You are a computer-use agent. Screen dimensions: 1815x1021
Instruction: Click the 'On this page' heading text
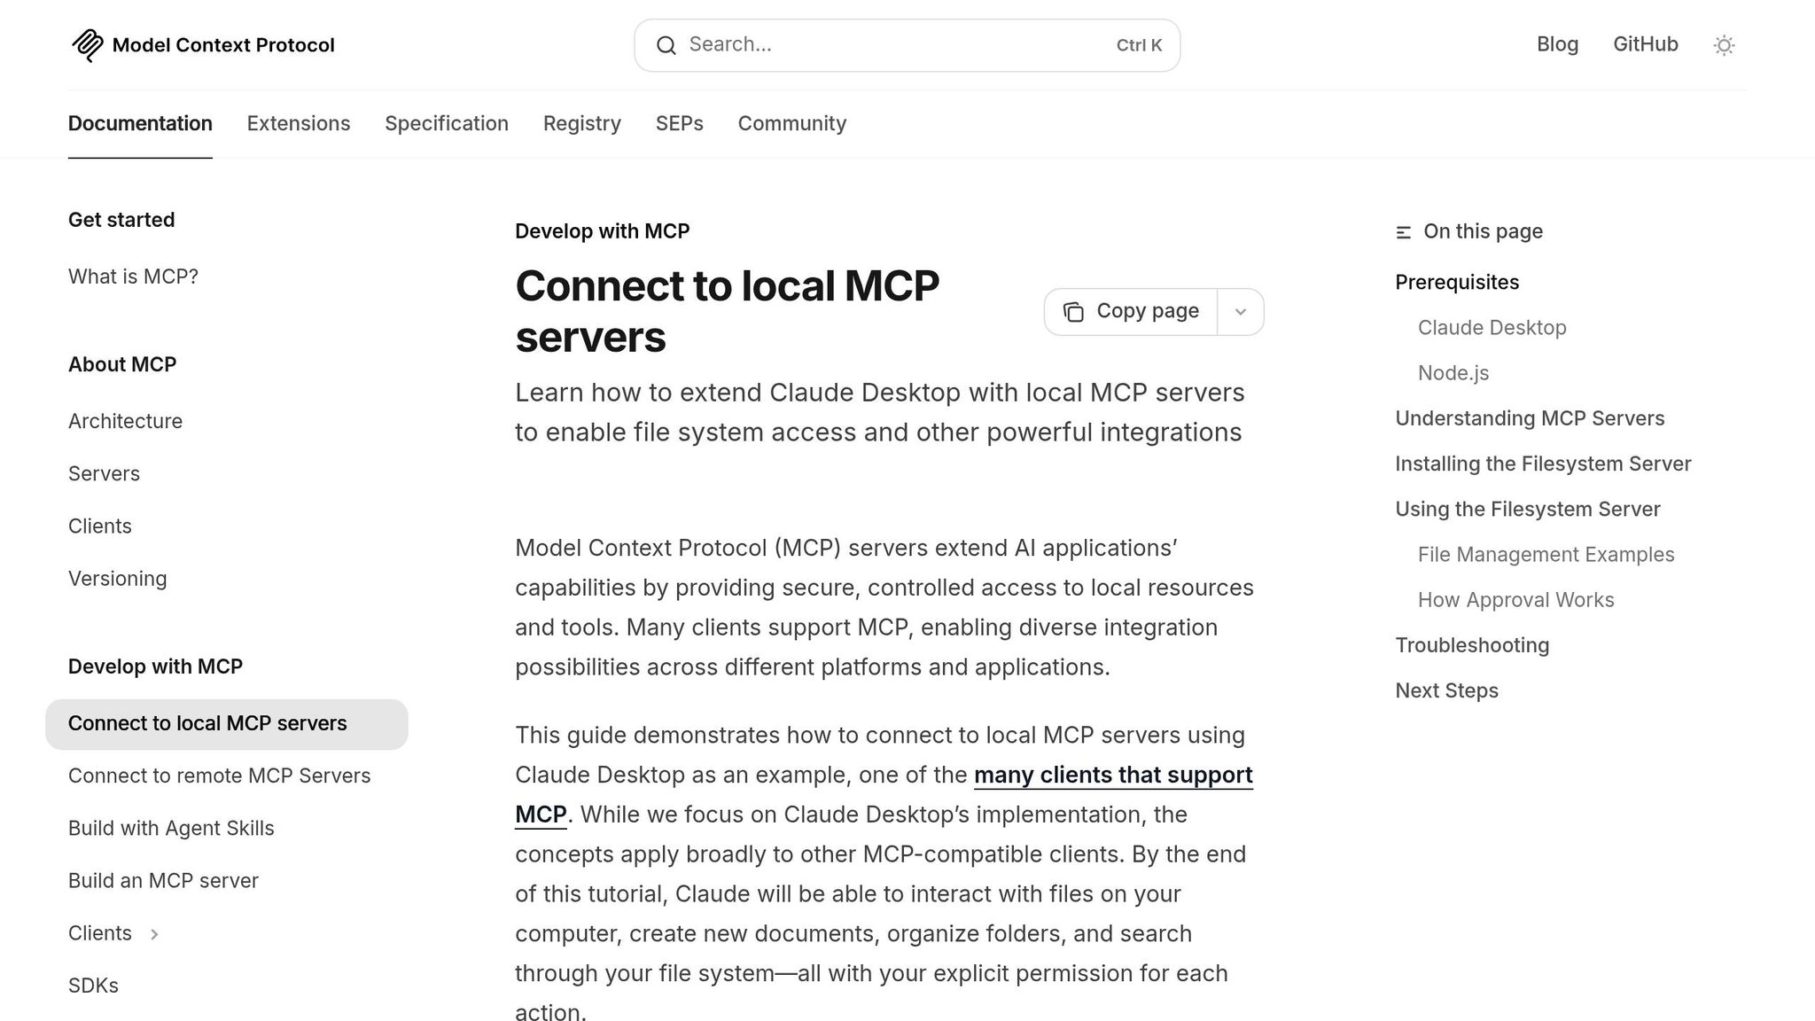(x=1484, y=231)
